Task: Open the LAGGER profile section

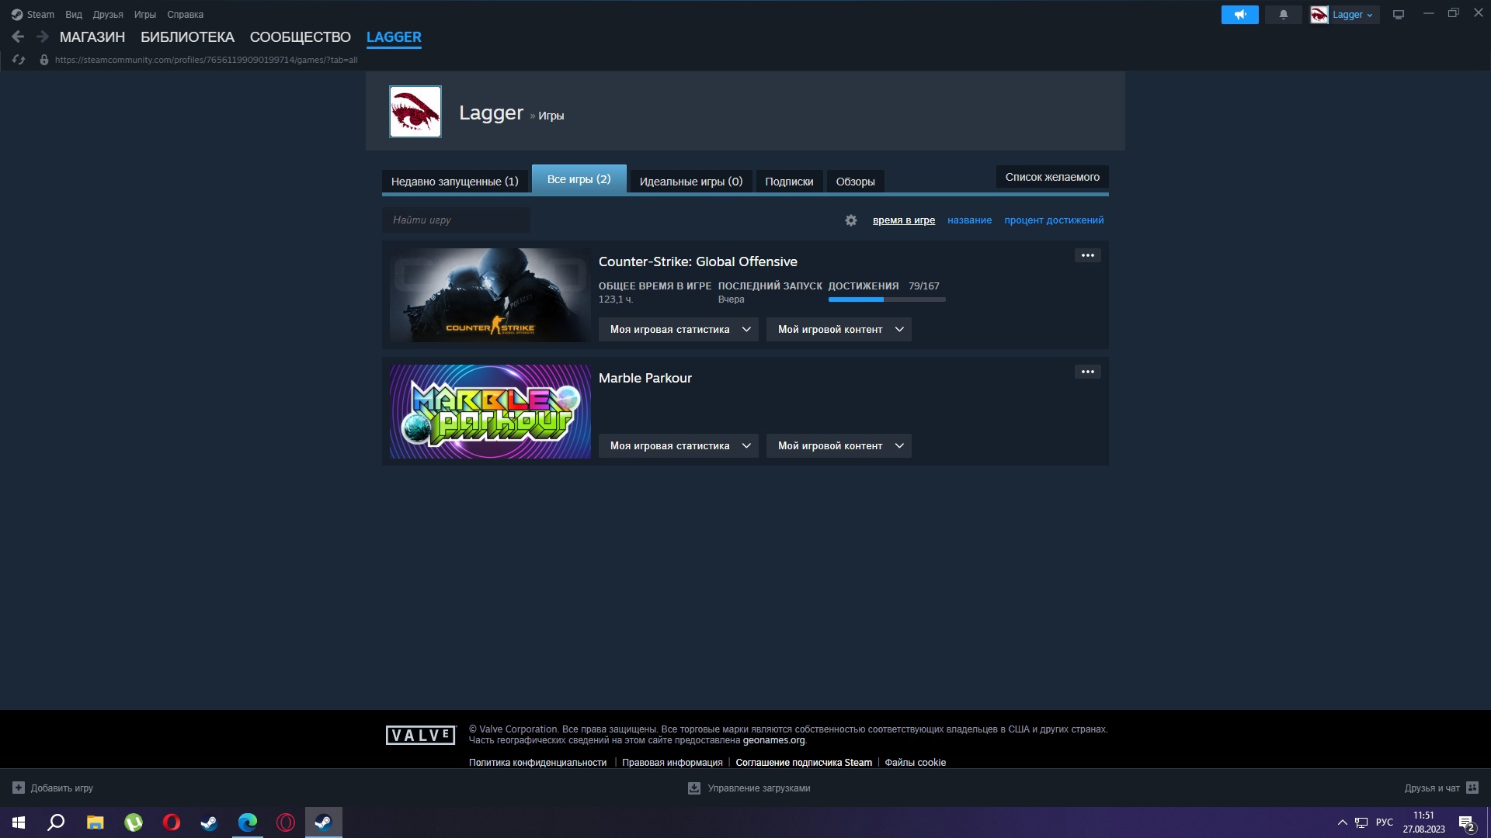Action: 394,36
